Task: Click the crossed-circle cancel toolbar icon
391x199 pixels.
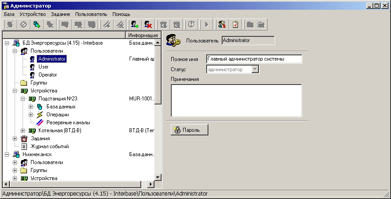Action: [x=24, y=24]
